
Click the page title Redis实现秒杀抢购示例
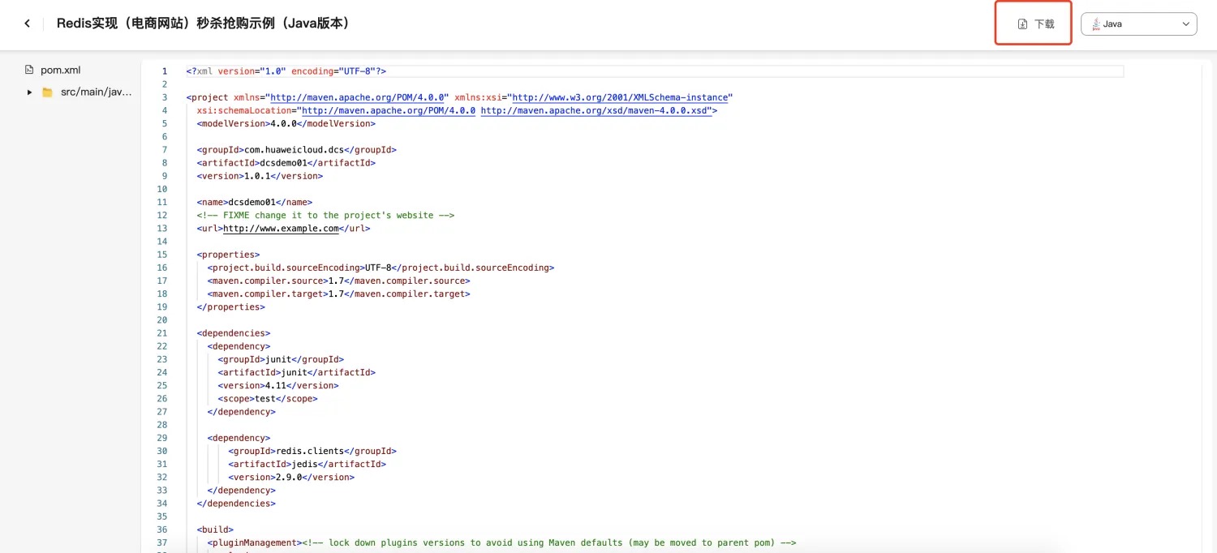(x=203, y=24)
